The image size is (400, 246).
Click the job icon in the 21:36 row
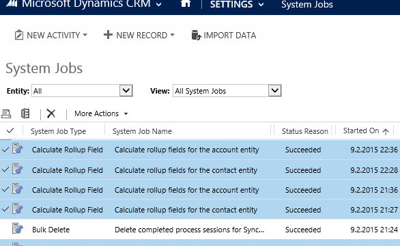coord(18,189)
